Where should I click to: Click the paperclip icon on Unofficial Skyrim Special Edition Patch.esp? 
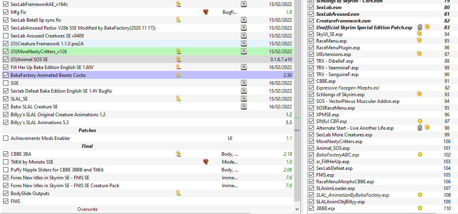point(420,28)
